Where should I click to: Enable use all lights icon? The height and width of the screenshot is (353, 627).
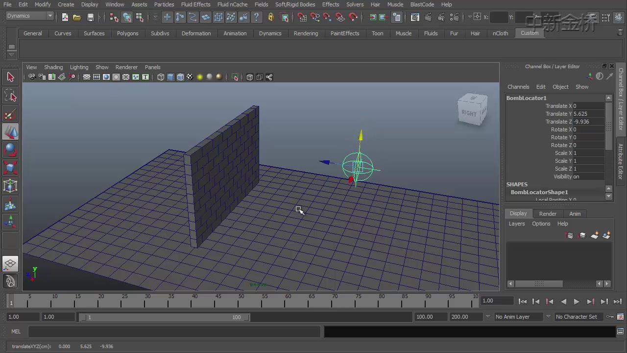(200, 77)
